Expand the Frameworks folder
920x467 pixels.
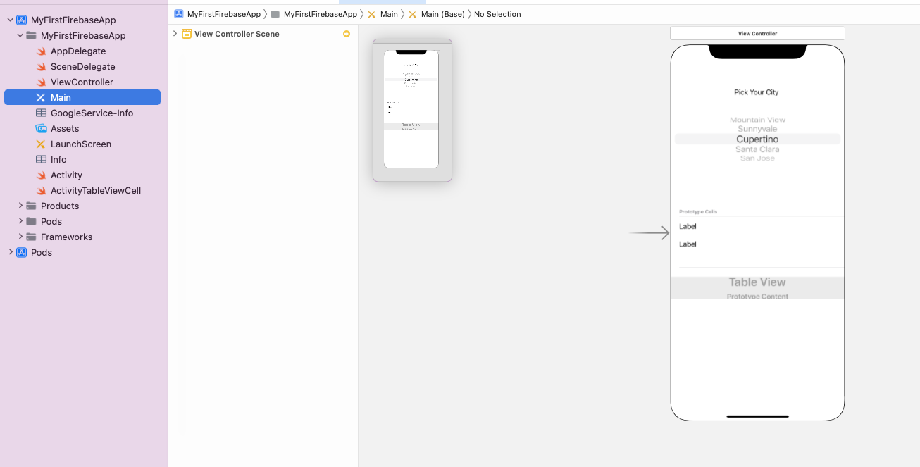pyautogui.click(x=20, y=237)
